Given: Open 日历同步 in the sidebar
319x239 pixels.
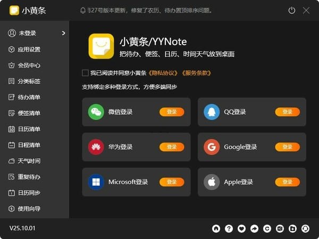Looking at the screenshot, I should (24, 193).
